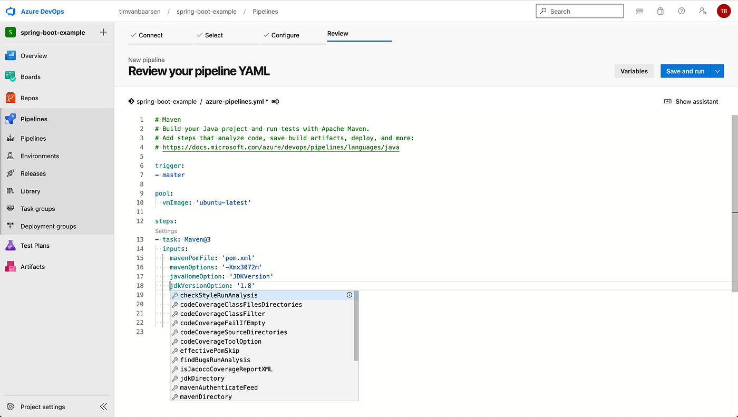This screenshot has height=417, width=738.
Task: Click the Variables button
Action: pyautogui.click(x=634, y=71)
